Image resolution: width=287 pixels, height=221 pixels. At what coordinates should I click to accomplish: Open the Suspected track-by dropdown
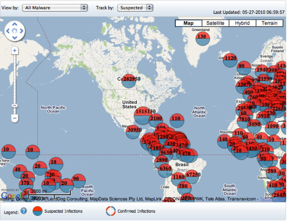pos(136,8)
